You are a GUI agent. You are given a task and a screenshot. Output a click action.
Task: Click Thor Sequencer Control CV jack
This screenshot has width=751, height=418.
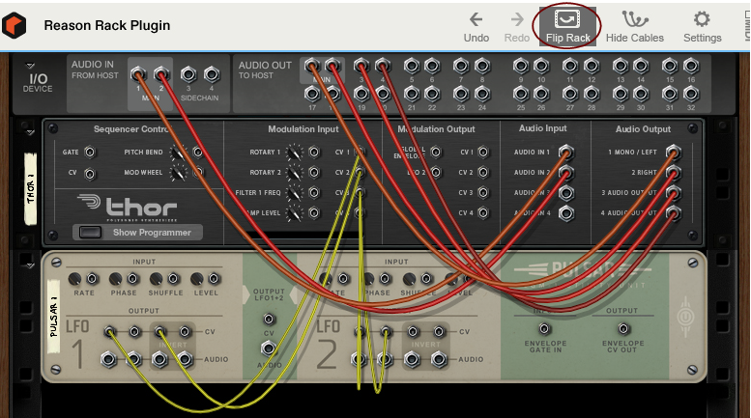(x=90, y=174)
